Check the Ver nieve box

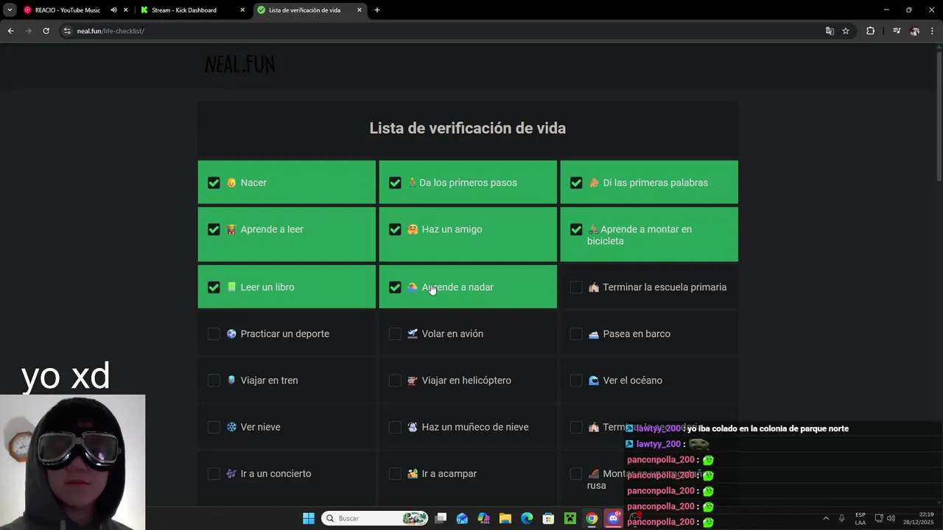point(214,427)
